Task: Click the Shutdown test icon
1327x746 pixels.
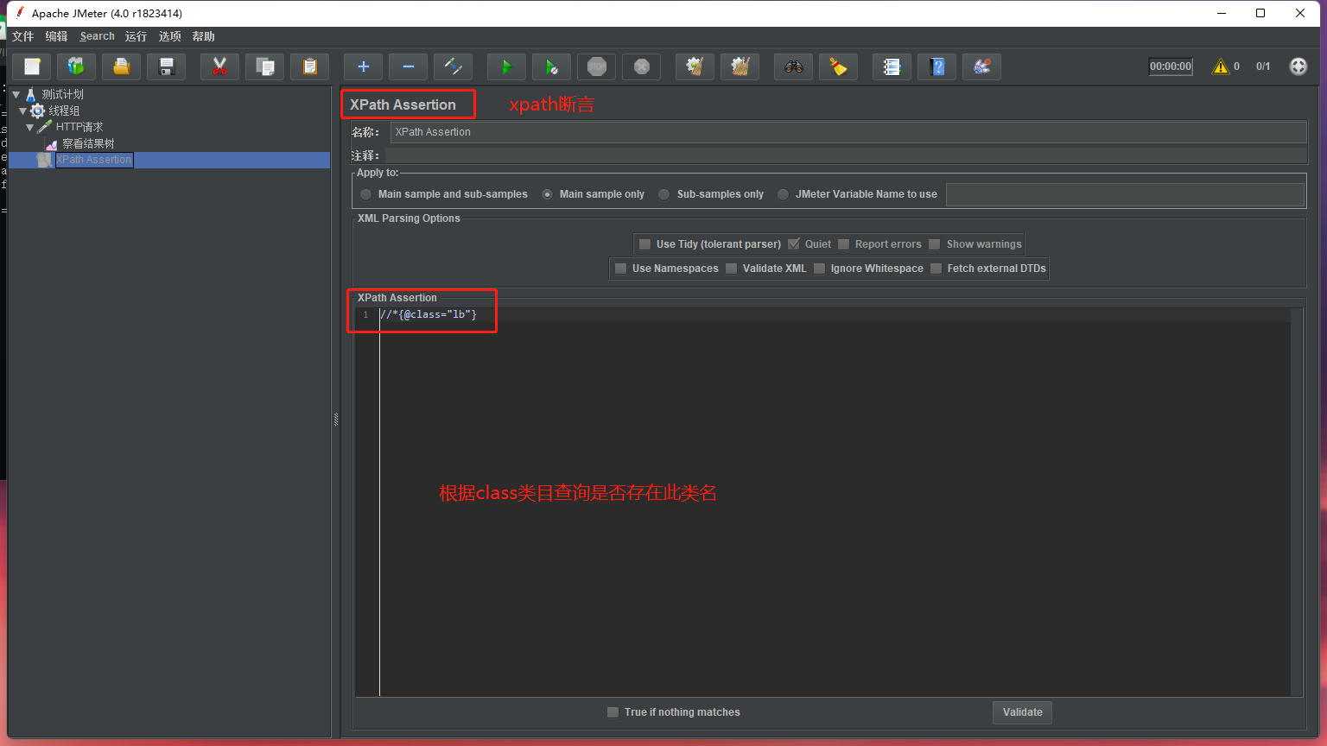Action: point(642,66)
